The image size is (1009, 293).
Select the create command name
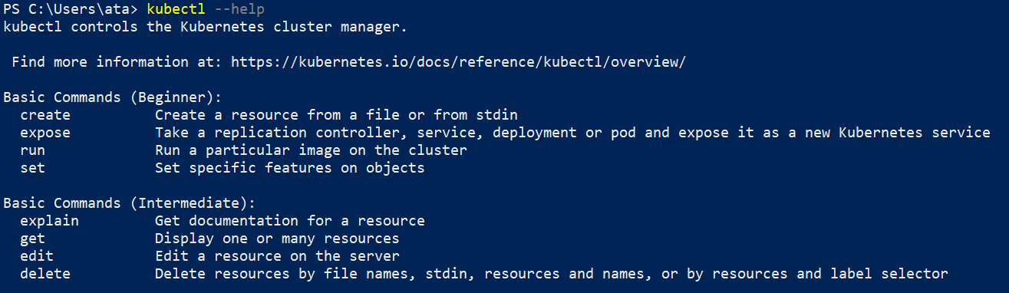45,115
